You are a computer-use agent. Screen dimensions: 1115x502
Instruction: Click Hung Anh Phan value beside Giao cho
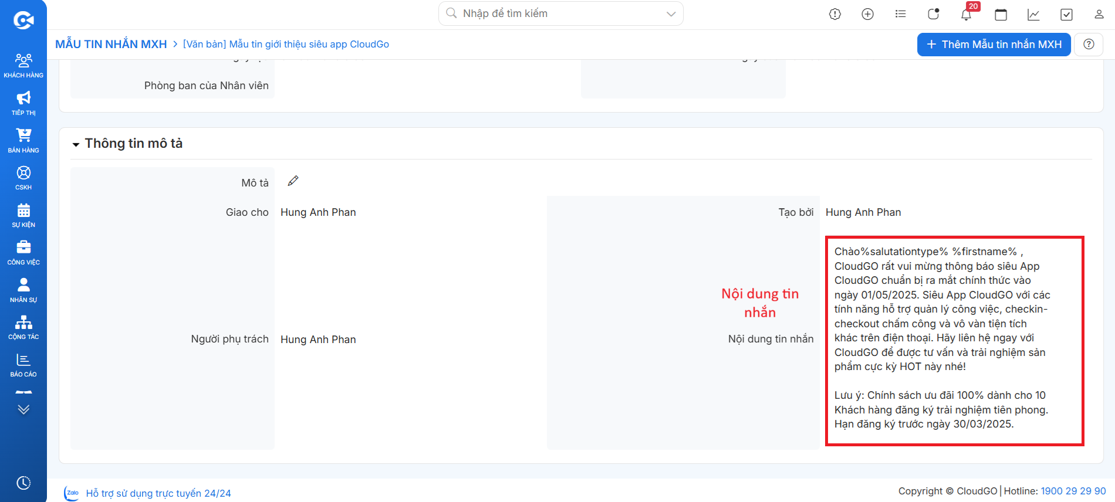pyautogui.click(x=318, y=212)
